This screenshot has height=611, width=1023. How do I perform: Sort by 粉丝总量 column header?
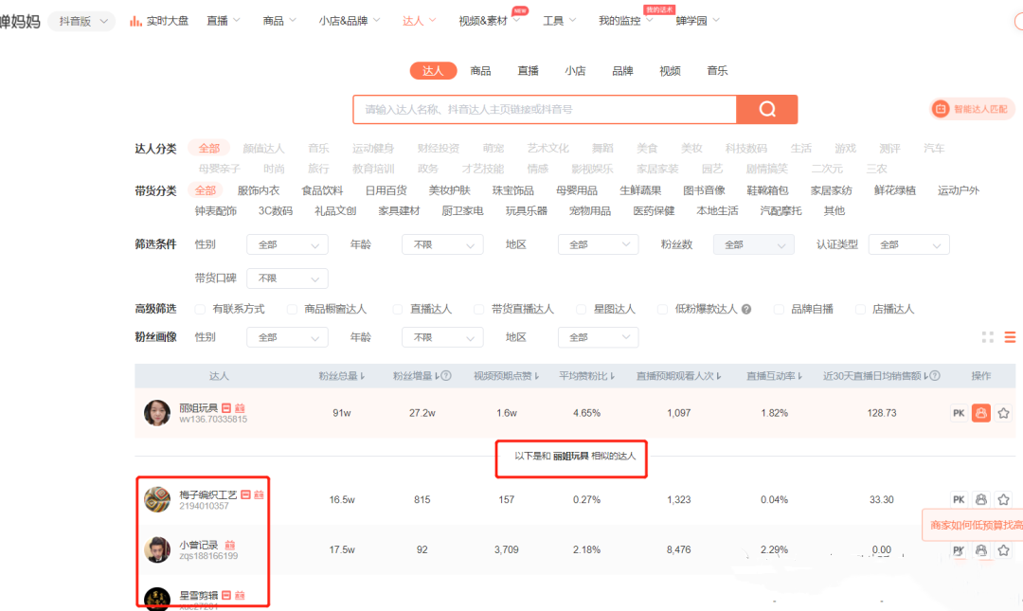341,376
